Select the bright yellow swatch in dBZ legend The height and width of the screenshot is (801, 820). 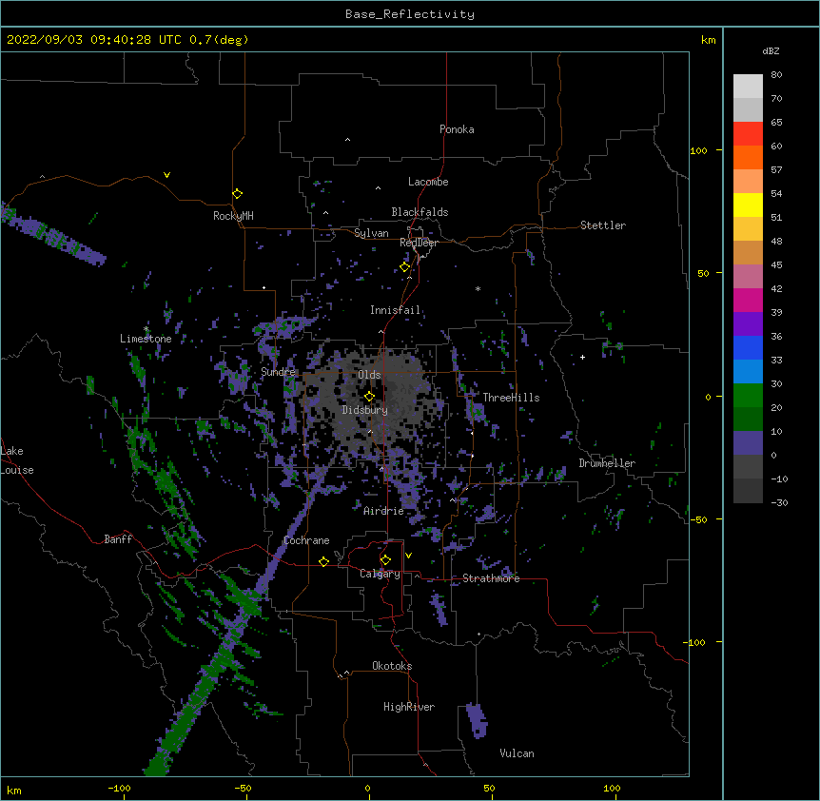pyautogui.click(x=748, y=205)
